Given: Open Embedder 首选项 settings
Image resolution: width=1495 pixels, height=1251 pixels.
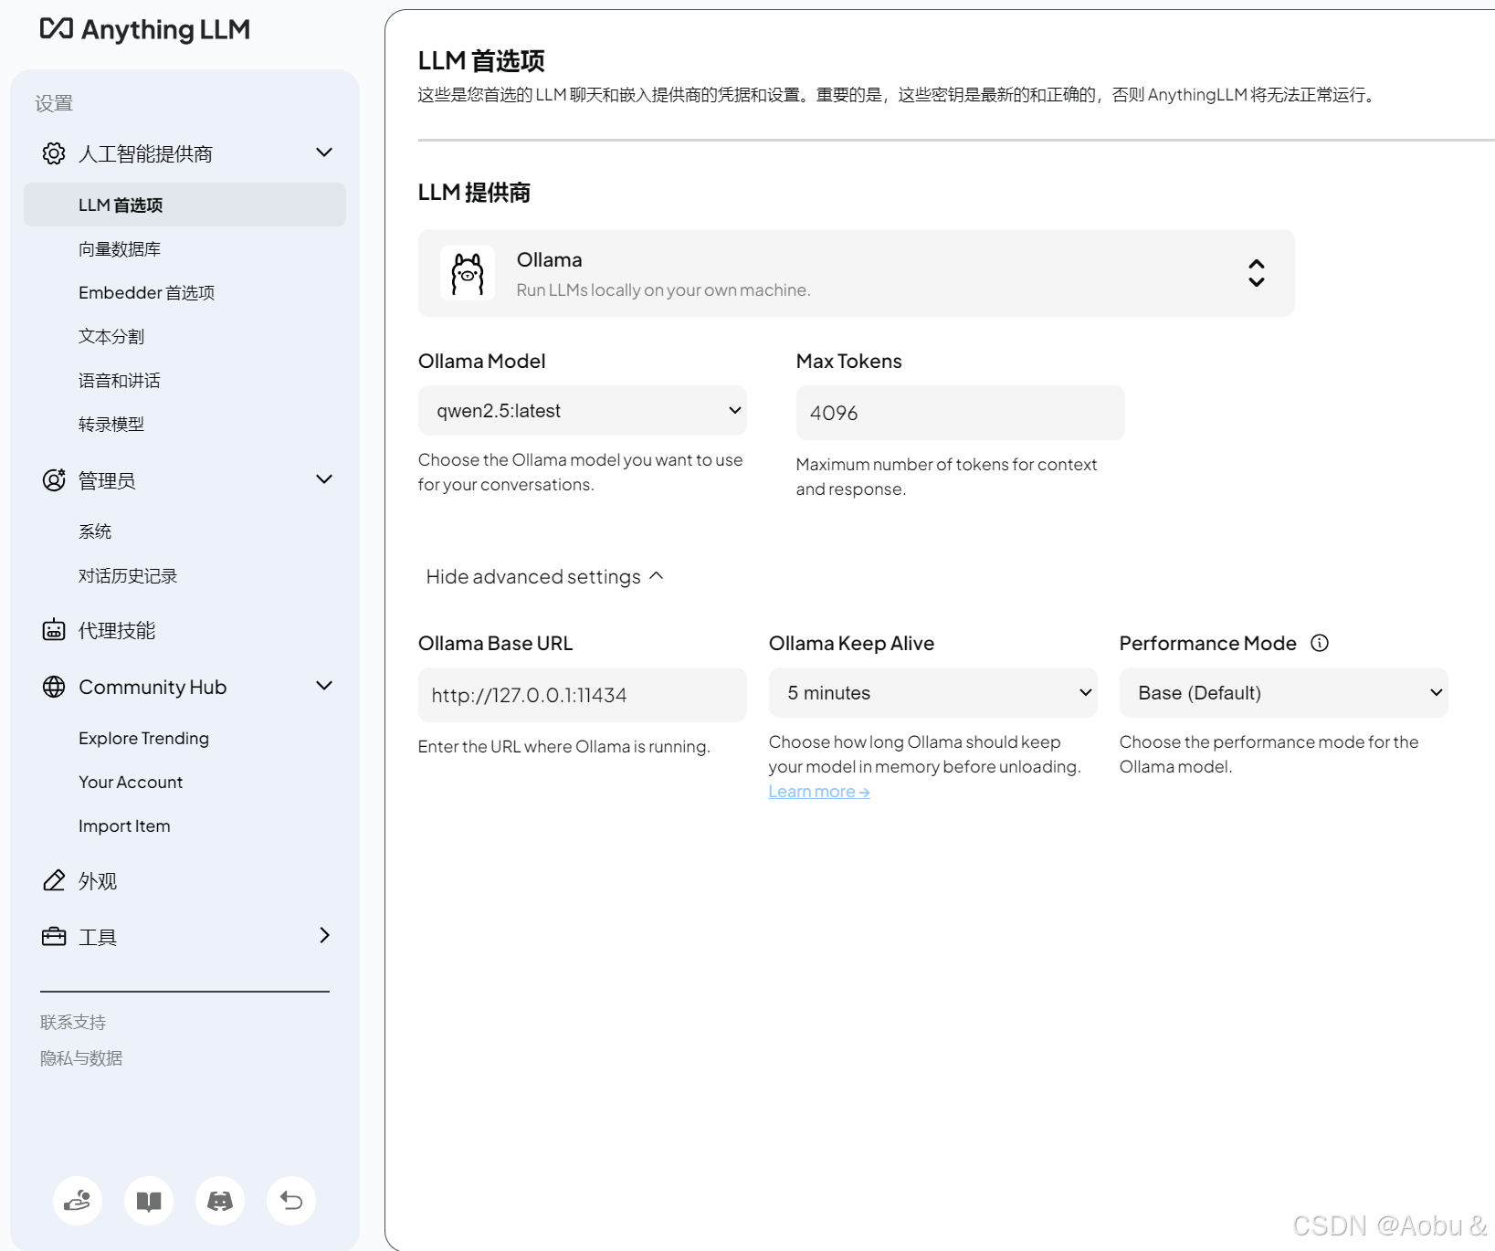Looking at the screenshot, I should point(146,292).
